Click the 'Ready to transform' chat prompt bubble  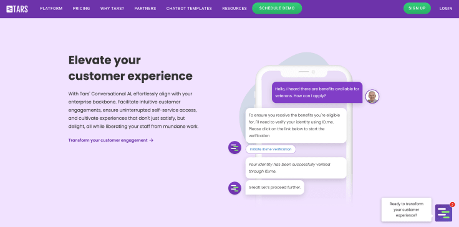tap(407, 210)
